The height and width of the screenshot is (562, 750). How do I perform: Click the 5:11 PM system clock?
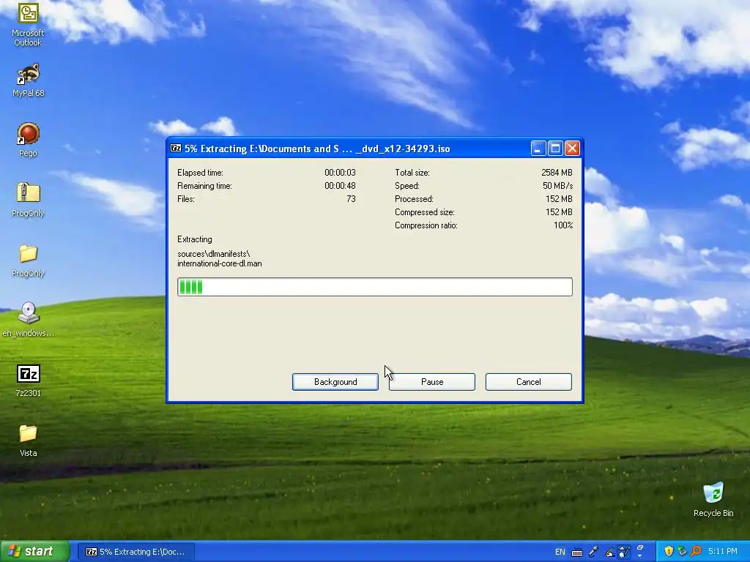[723, 552]
